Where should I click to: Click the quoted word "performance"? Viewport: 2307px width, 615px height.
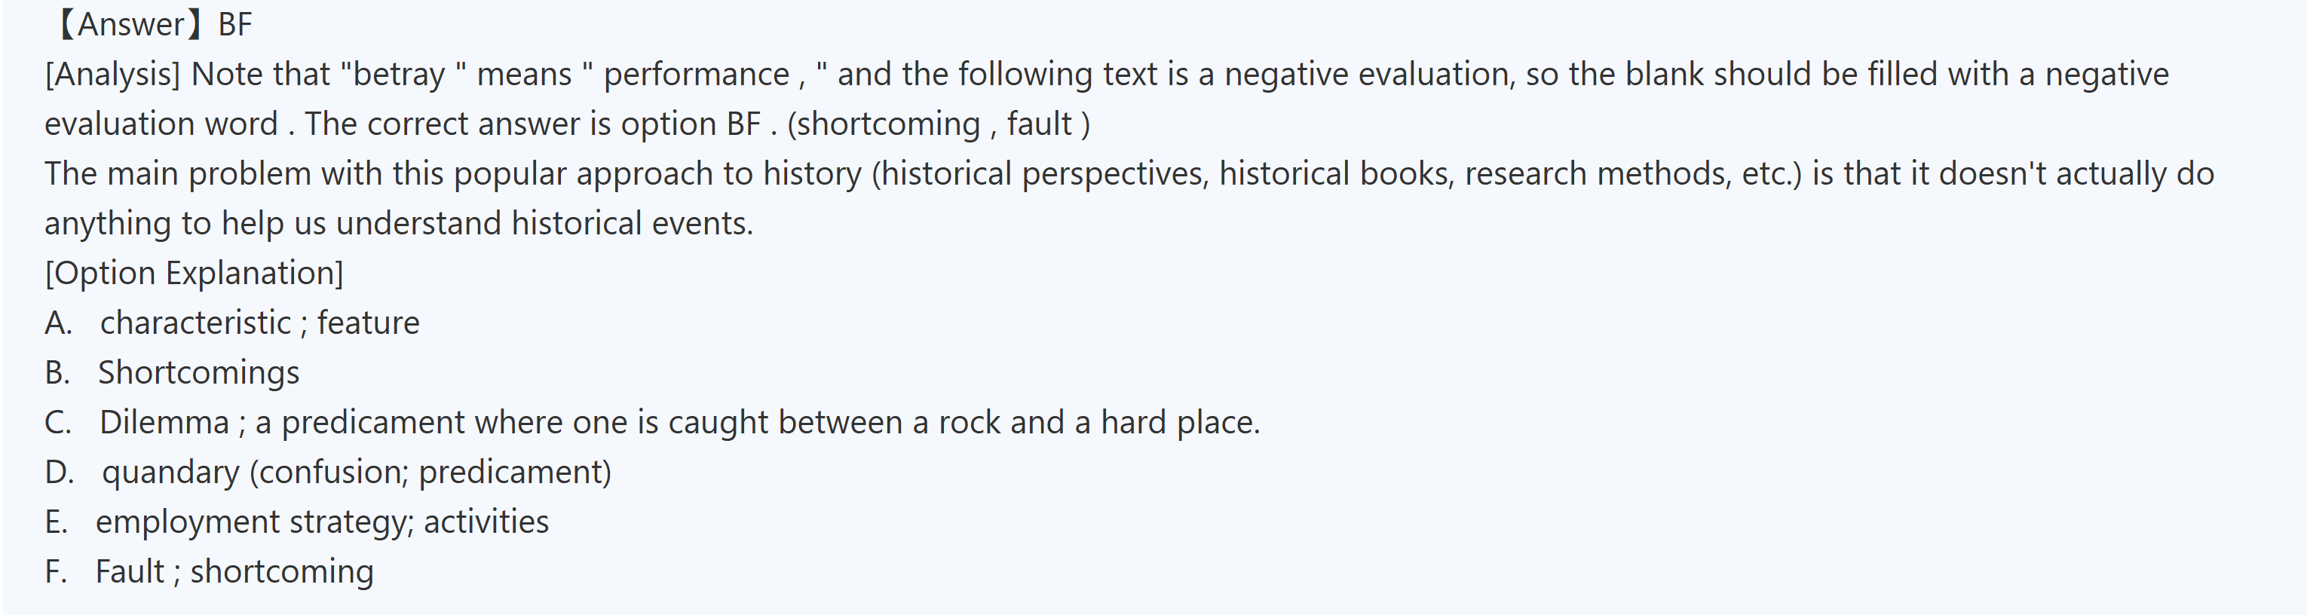click(696, 75)
